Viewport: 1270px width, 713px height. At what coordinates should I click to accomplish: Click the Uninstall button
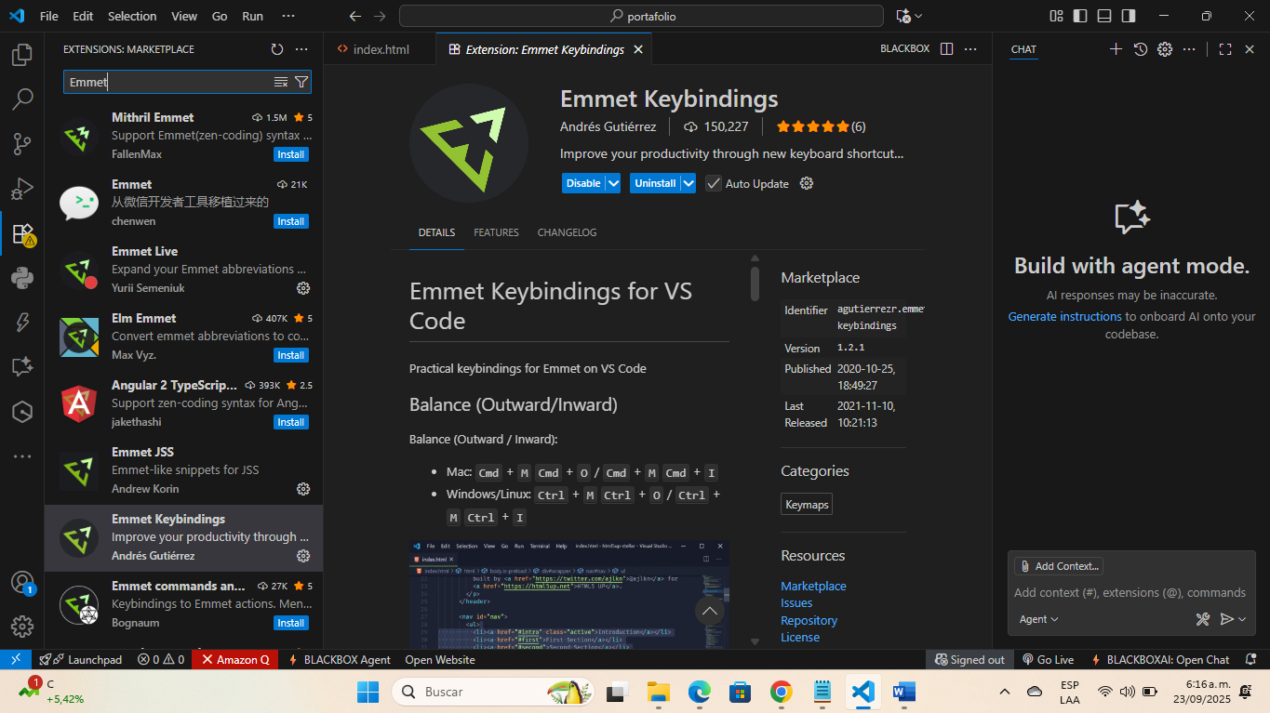655,183
